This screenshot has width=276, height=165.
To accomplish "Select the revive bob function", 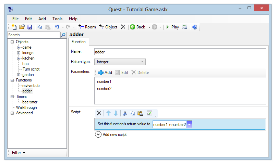I will pos(31,86).
